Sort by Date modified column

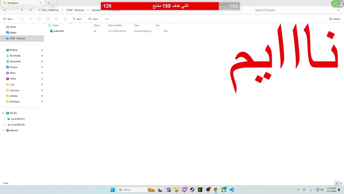point(115,25)
